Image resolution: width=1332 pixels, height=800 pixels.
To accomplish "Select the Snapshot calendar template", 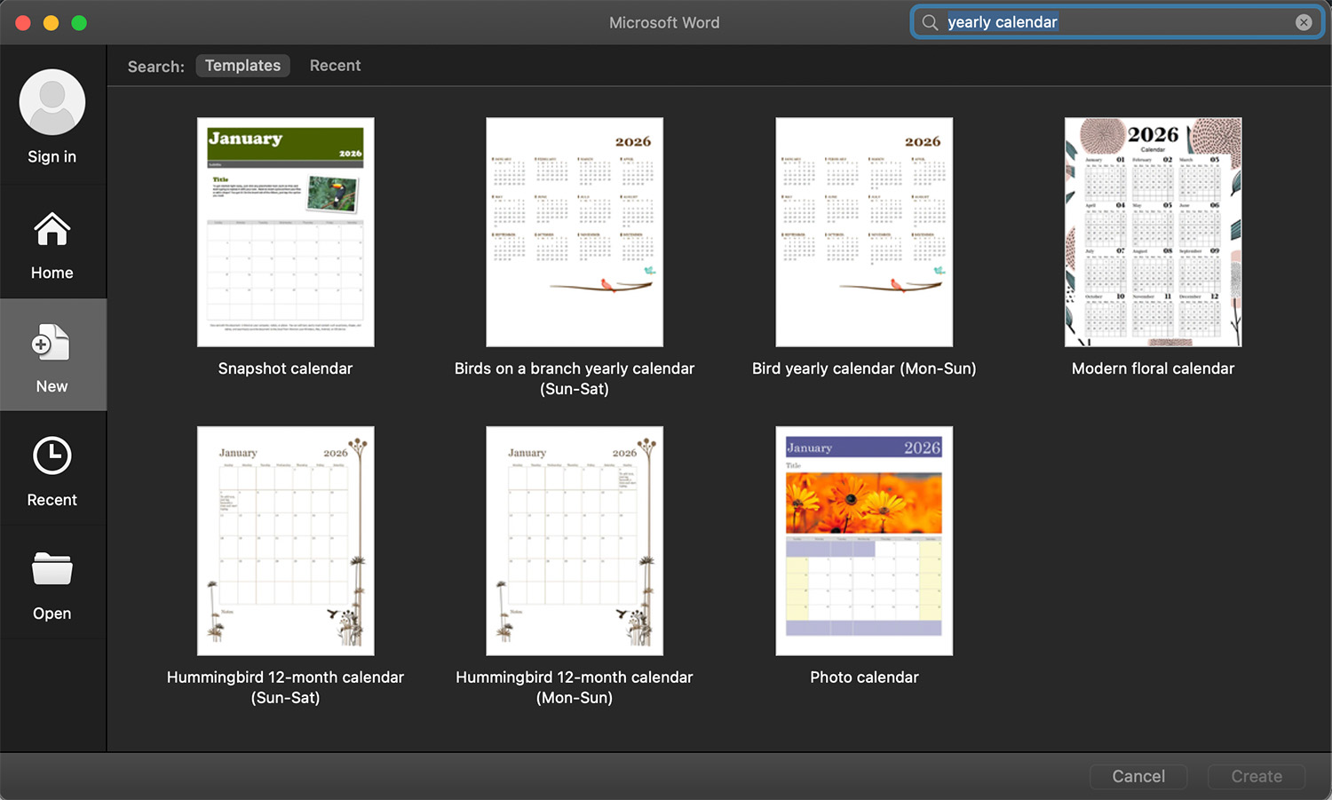I will click(285, 231).
